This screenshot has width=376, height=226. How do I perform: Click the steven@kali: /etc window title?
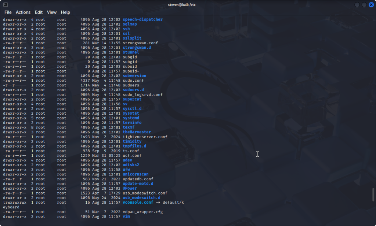pyautogui.click(x=188, y=4)
